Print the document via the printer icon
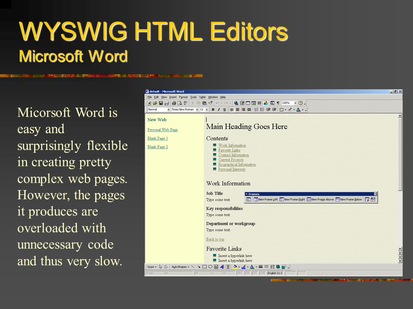This screenshot has width=413, height=309. coord(174,103)
